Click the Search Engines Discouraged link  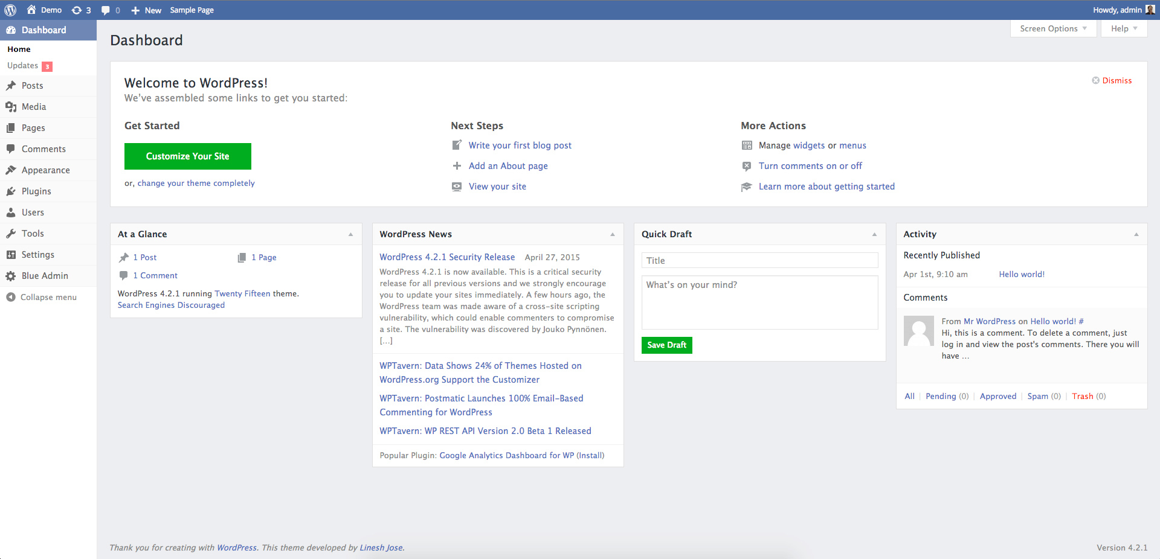click(x=171, y=305)
